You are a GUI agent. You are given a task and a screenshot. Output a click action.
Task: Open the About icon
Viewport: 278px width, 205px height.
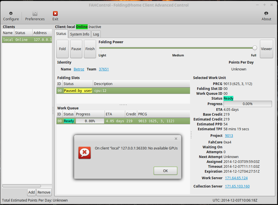(x=266, y=13)
